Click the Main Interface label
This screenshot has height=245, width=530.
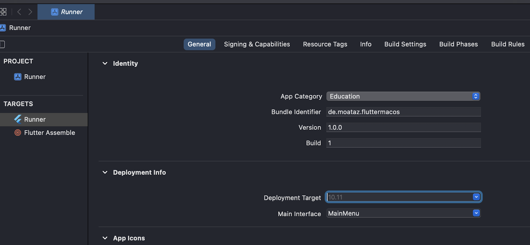point(299,214)
